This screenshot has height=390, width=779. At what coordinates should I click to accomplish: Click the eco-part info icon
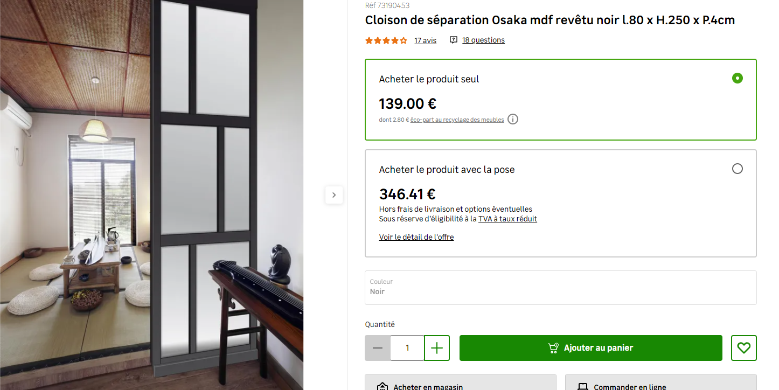click(513, 119)
